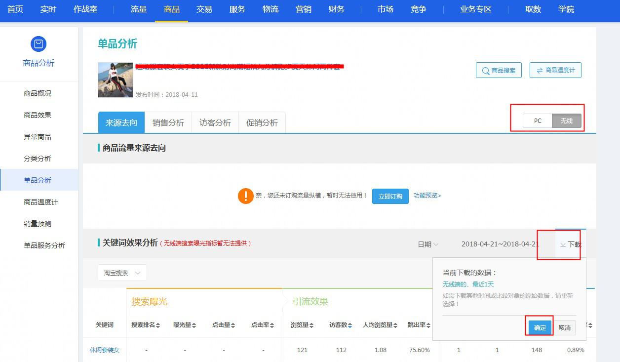Switch to PC view mode
The height and width of the screenshot is (362, 620).
click(x=537, y=121)
